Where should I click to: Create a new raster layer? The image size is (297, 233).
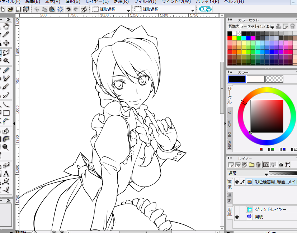tap(231, 165)
